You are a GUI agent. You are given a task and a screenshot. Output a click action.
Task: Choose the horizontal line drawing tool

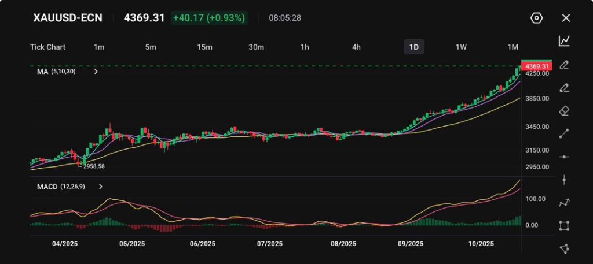coord(564,157)
